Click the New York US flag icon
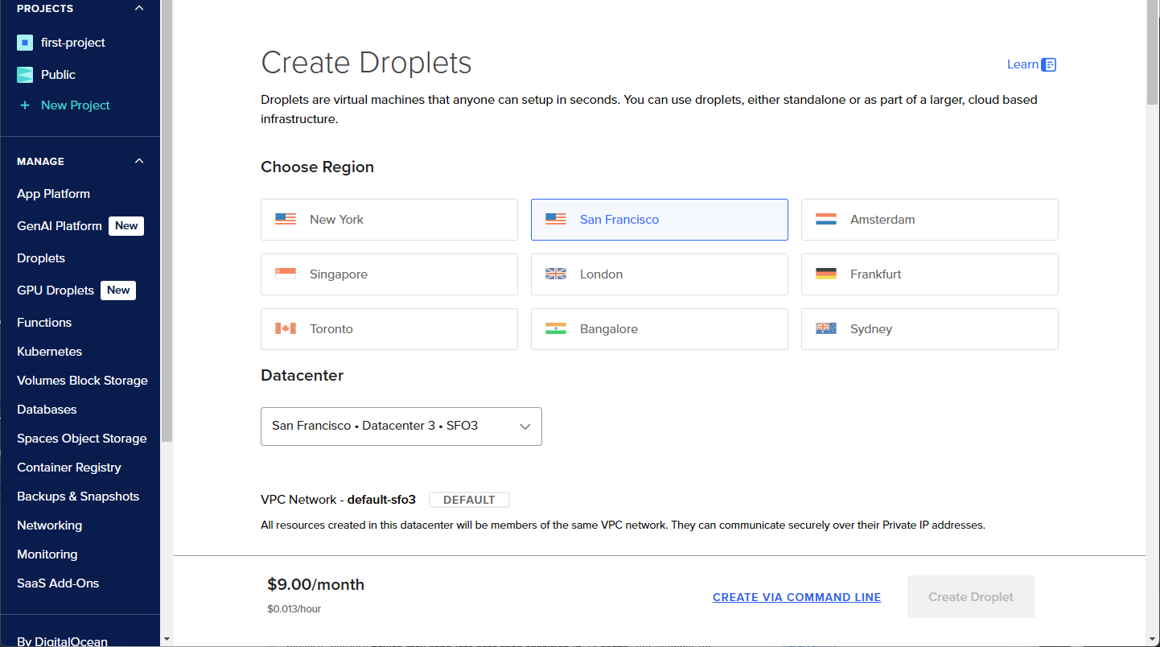 pos(286,219)
